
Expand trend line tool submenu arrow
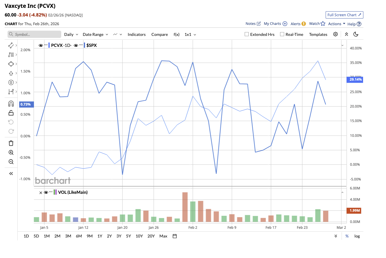(x=16, y=45)
